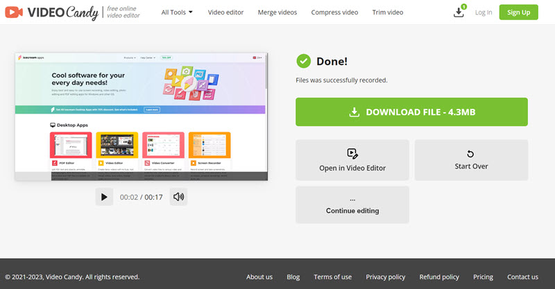This screenshot has width=555, height=289.
Task: Open the Trim video tool
Action: 388,12
